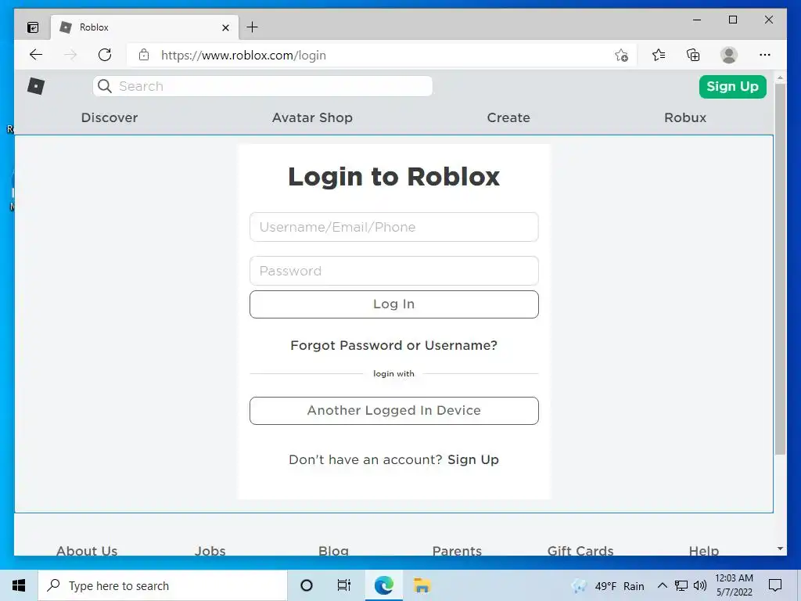This screenshot has width=801, height=601.
Task: Open the Create menu item
Action: point(508,117)
